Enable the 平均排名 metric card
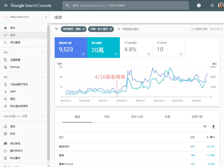Viewport: 224px width, 167px height. pos(168,47)
